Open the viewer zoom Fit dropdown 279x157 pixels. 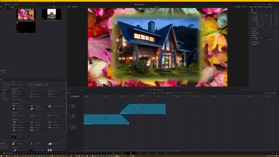click(x=69, y=7)
